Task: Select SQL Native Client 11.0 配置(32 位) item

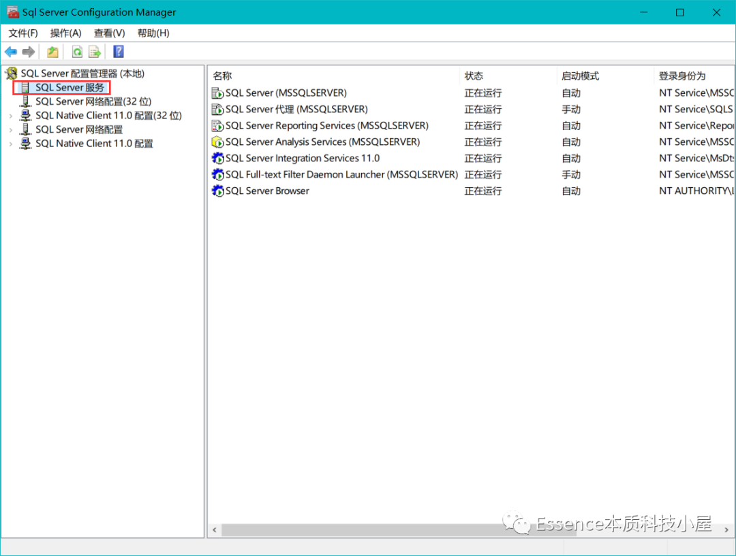Action: [108, 115]
